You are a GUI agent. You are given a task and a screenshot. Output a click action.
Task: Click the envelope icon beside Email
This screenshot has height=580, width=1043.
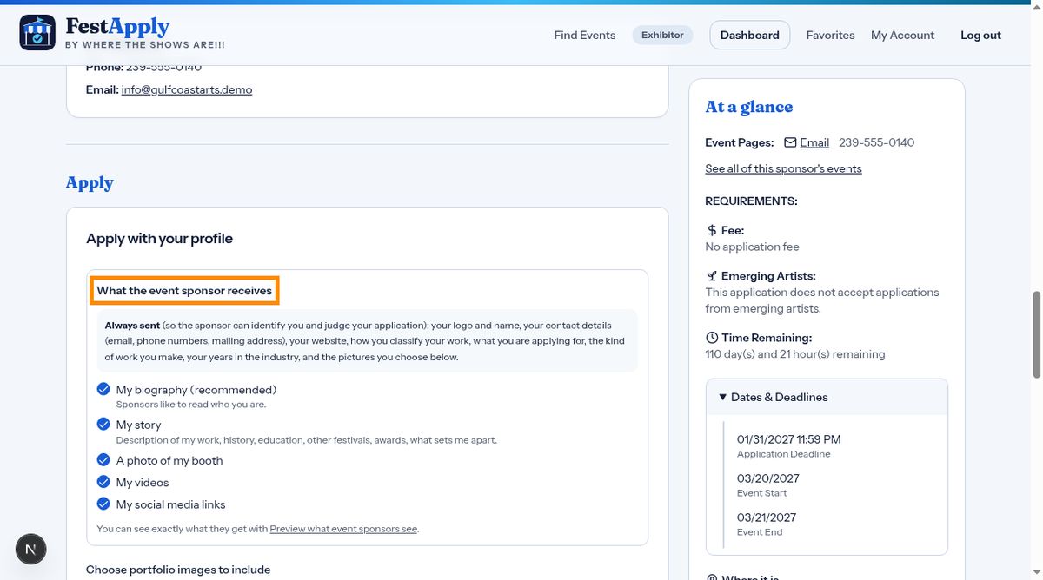pos(790,142)
